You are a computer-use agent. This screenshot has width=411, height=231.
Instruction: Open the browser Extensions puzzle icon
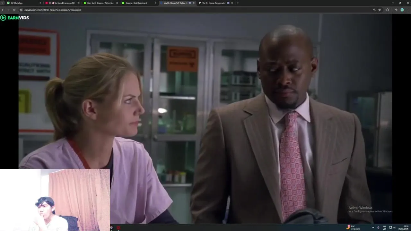tap(388, 10)
